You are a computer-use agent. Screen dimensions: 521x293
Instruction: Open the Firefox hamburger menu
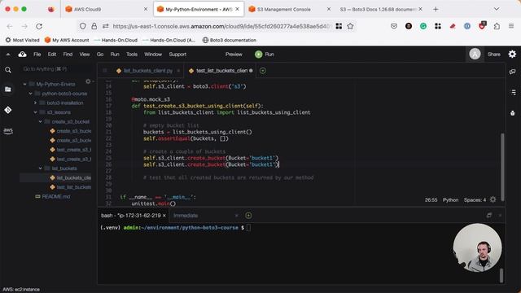tap(511, 26)
